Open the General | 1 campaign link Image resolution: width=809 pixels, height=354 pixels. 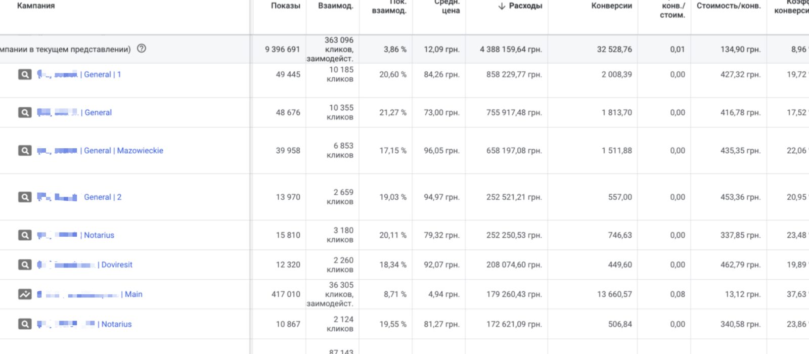point(102,74)
